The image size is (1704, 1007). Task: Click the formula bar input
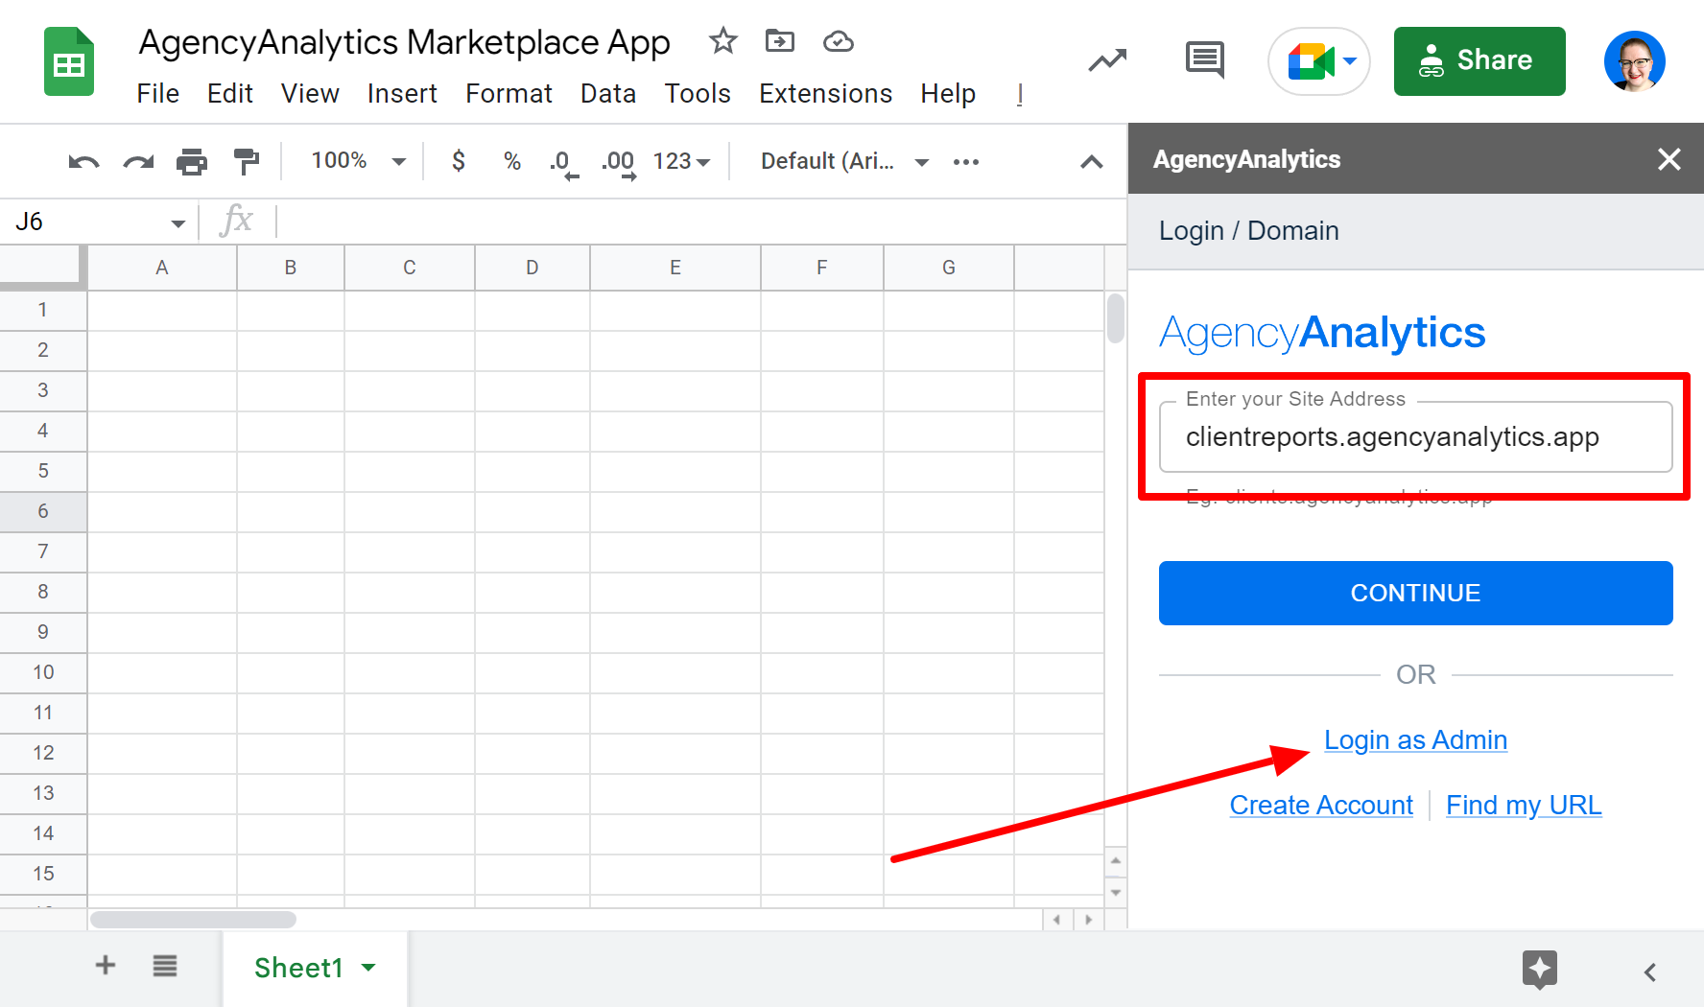(700, 222)
